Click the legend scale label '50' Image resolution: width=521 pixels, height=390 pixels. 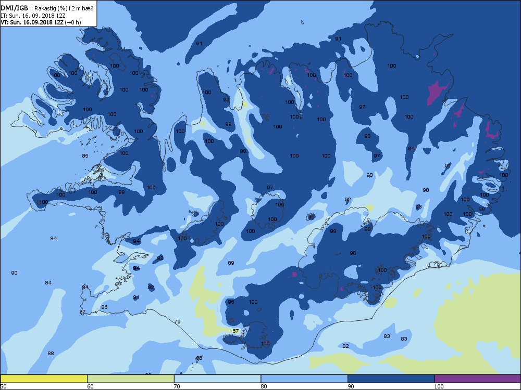(3, 386)
